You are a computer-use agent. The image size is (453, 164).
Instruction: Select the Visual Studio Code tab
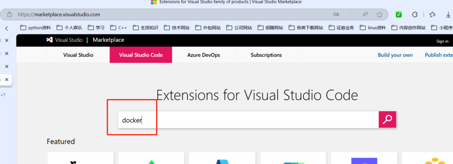[x=141, y=55]
